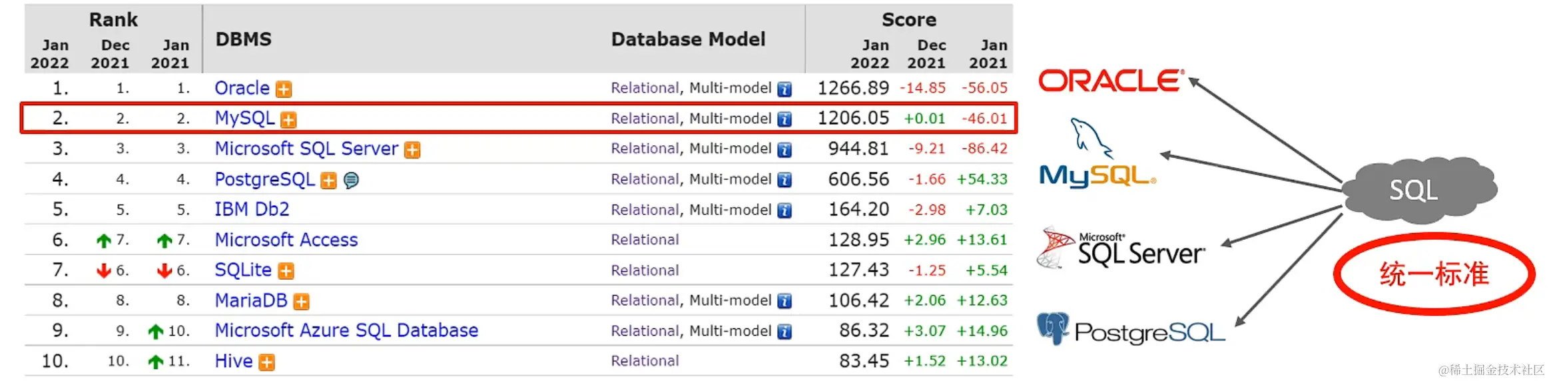Click the score value 86.32
This screenshot has height=381, width=1549.
(x=864, y=331)
